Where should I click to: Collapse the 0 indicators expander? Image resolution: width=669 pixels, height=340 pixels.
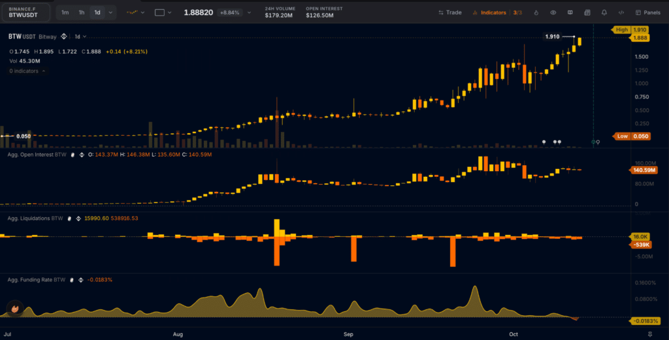tap(27, 71)
